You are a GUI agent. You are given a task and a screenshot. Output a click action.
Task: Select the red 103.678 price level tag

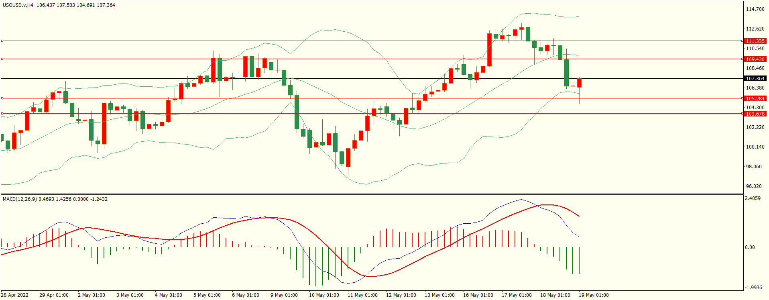[755, 114]
